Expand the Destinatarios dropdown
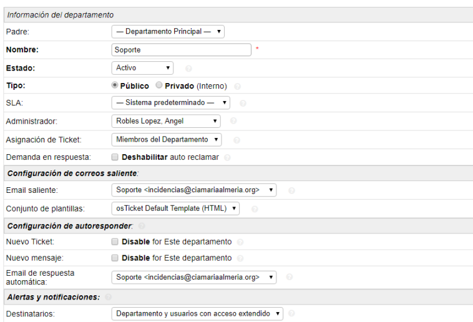This screenshot has width=473, height=322. point(197,314)
